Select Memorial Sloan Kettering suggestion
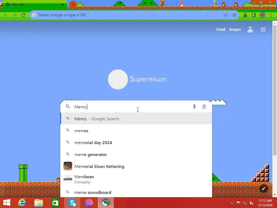Screen dimensions: 277x208 pyautogui.click(x=136, y=166)
